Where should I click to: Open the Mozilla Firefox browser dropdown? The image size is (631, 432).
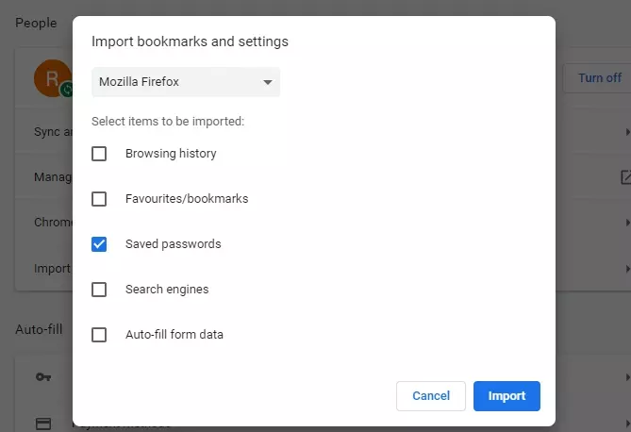(186, 82)
